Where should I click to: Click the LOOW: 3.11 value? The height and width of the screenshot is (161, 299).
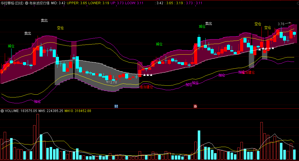[134, 3]
